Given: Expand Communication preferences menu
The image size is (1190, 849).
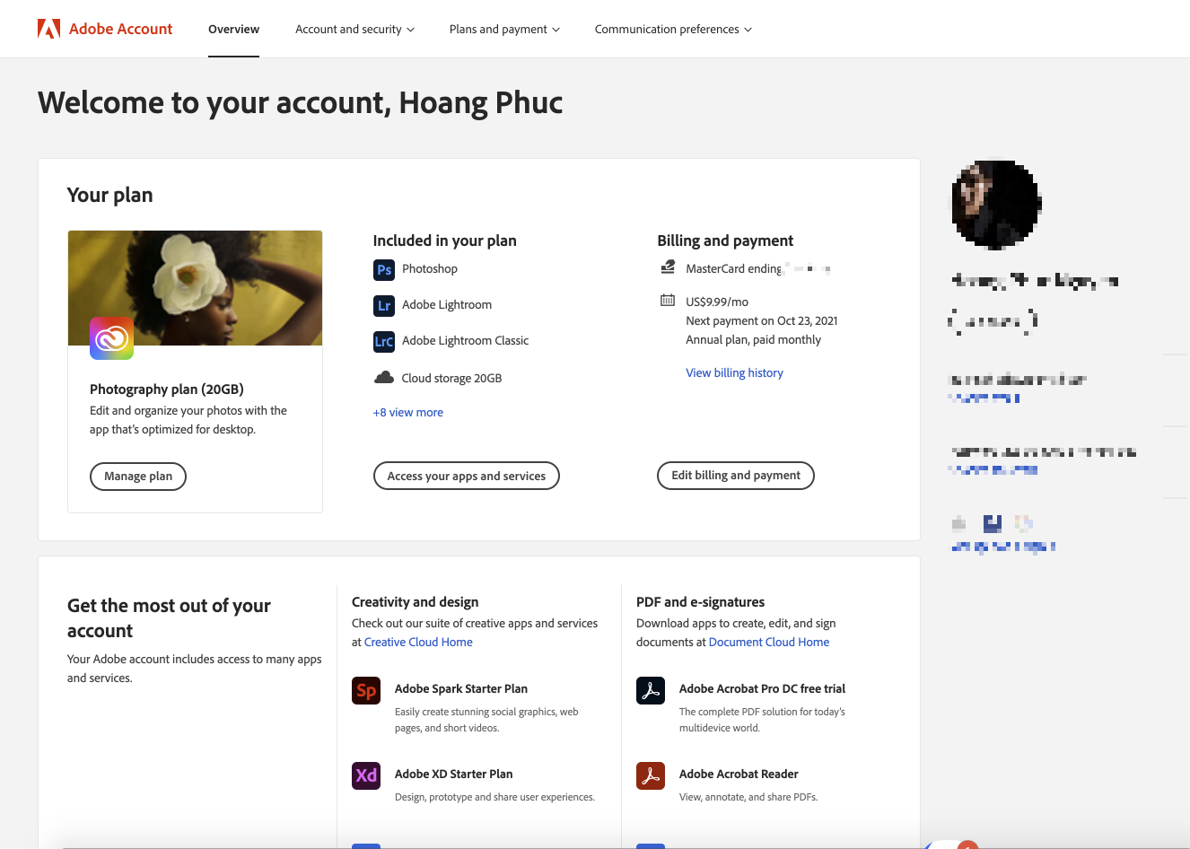Looking at the screenshot, I should 673,29.
